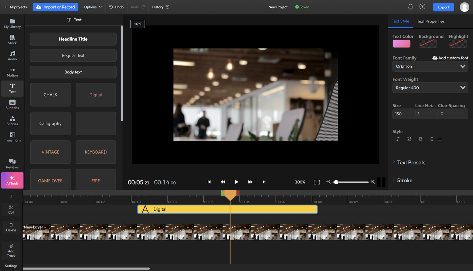
Task: Open the Highlight color swatch
Action: [458, 44]
